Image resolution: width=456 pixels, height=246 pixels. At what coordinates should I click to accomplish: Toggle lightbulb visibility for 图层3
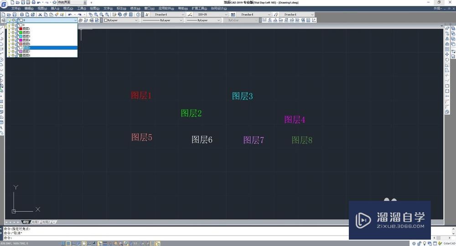click(x=9, y=36)
